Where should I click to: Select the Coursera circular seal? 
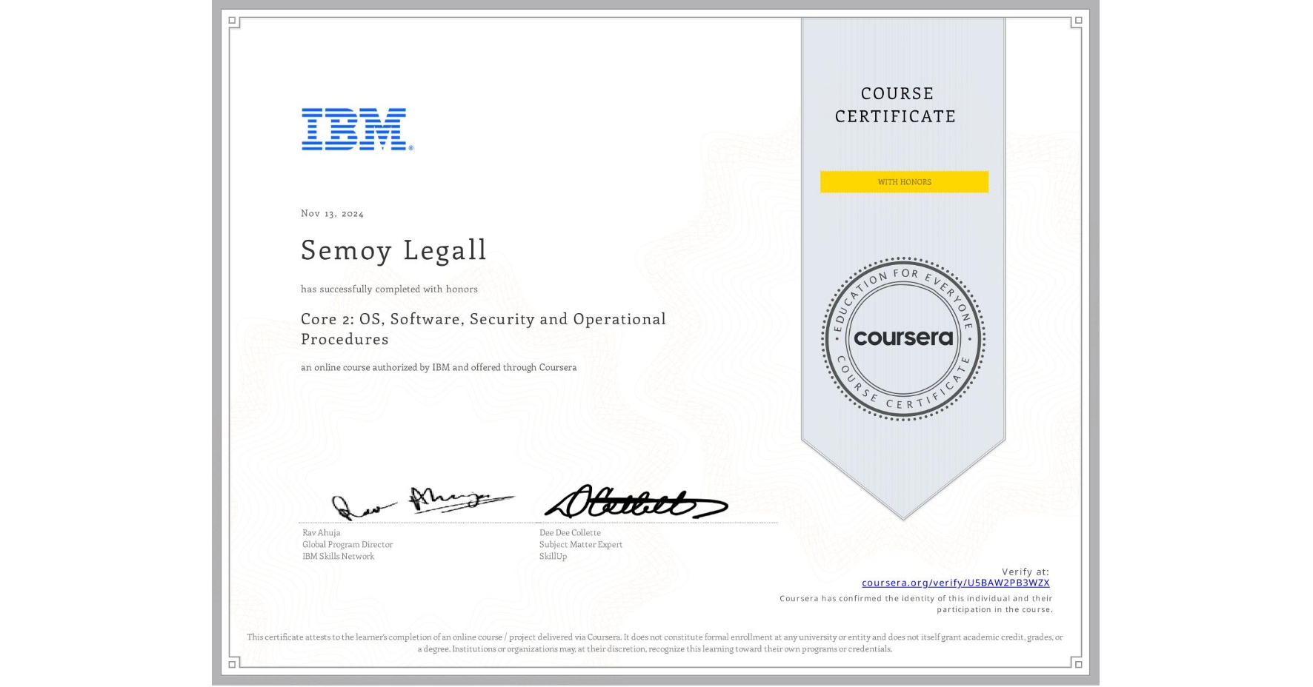click(903, 339)
